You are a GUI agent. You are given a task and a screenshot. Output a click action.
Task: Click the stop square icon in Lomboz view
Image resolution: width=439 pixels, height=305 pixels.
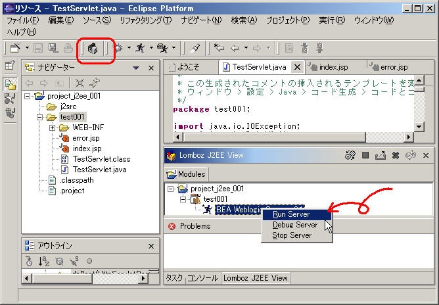tap(365, 156)
